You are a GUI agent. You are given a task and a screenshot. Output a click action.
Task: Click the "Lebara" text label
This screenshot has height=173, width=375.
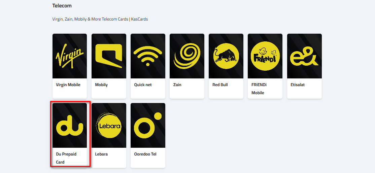[x=101, y=154]
